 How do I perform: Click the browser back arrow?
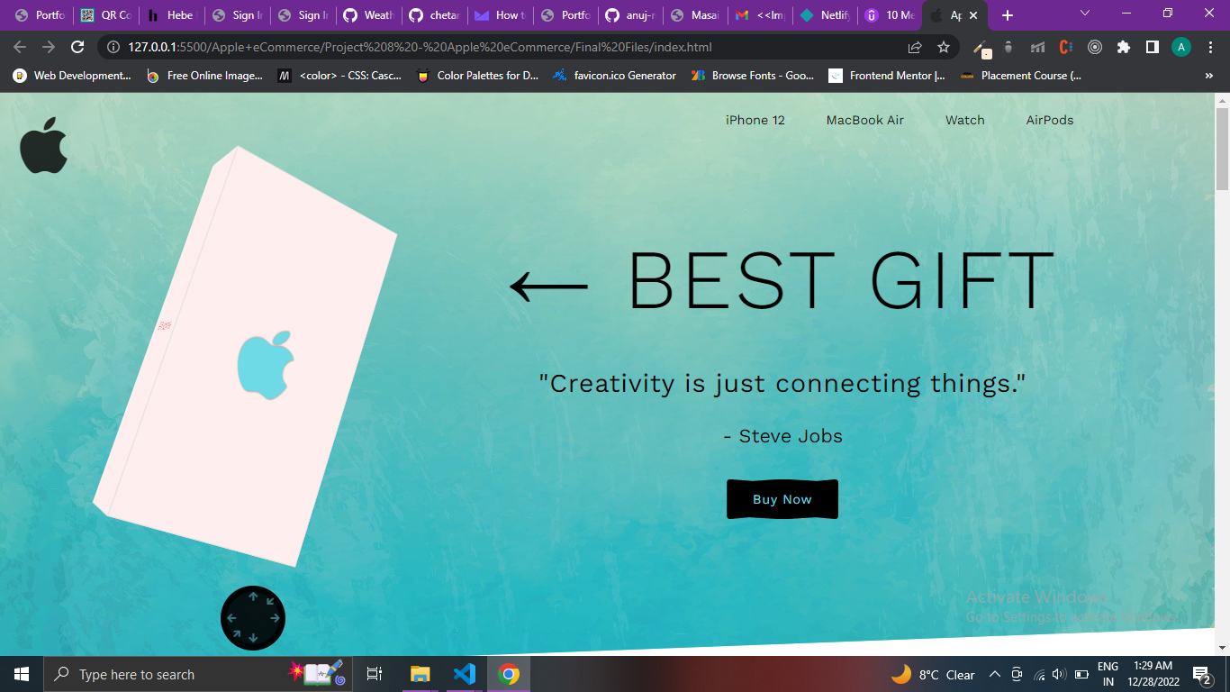[x=20, y=47]
